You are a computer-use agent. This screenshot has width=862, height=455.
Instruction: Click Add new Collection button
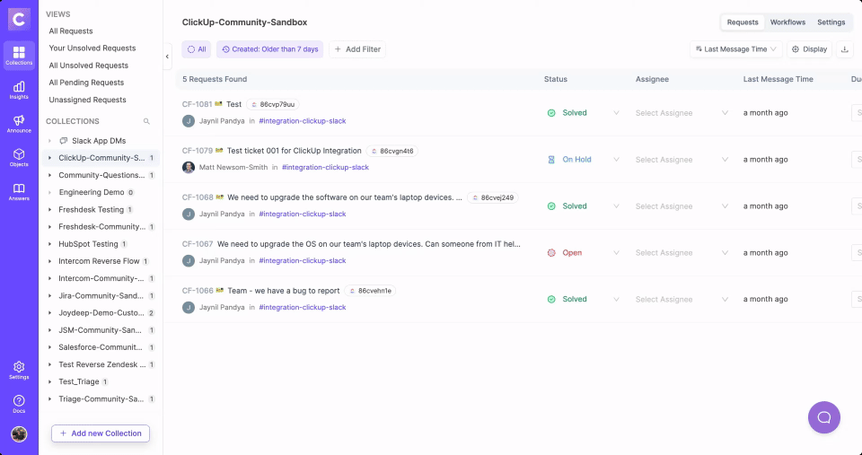(x=101, y=433)
